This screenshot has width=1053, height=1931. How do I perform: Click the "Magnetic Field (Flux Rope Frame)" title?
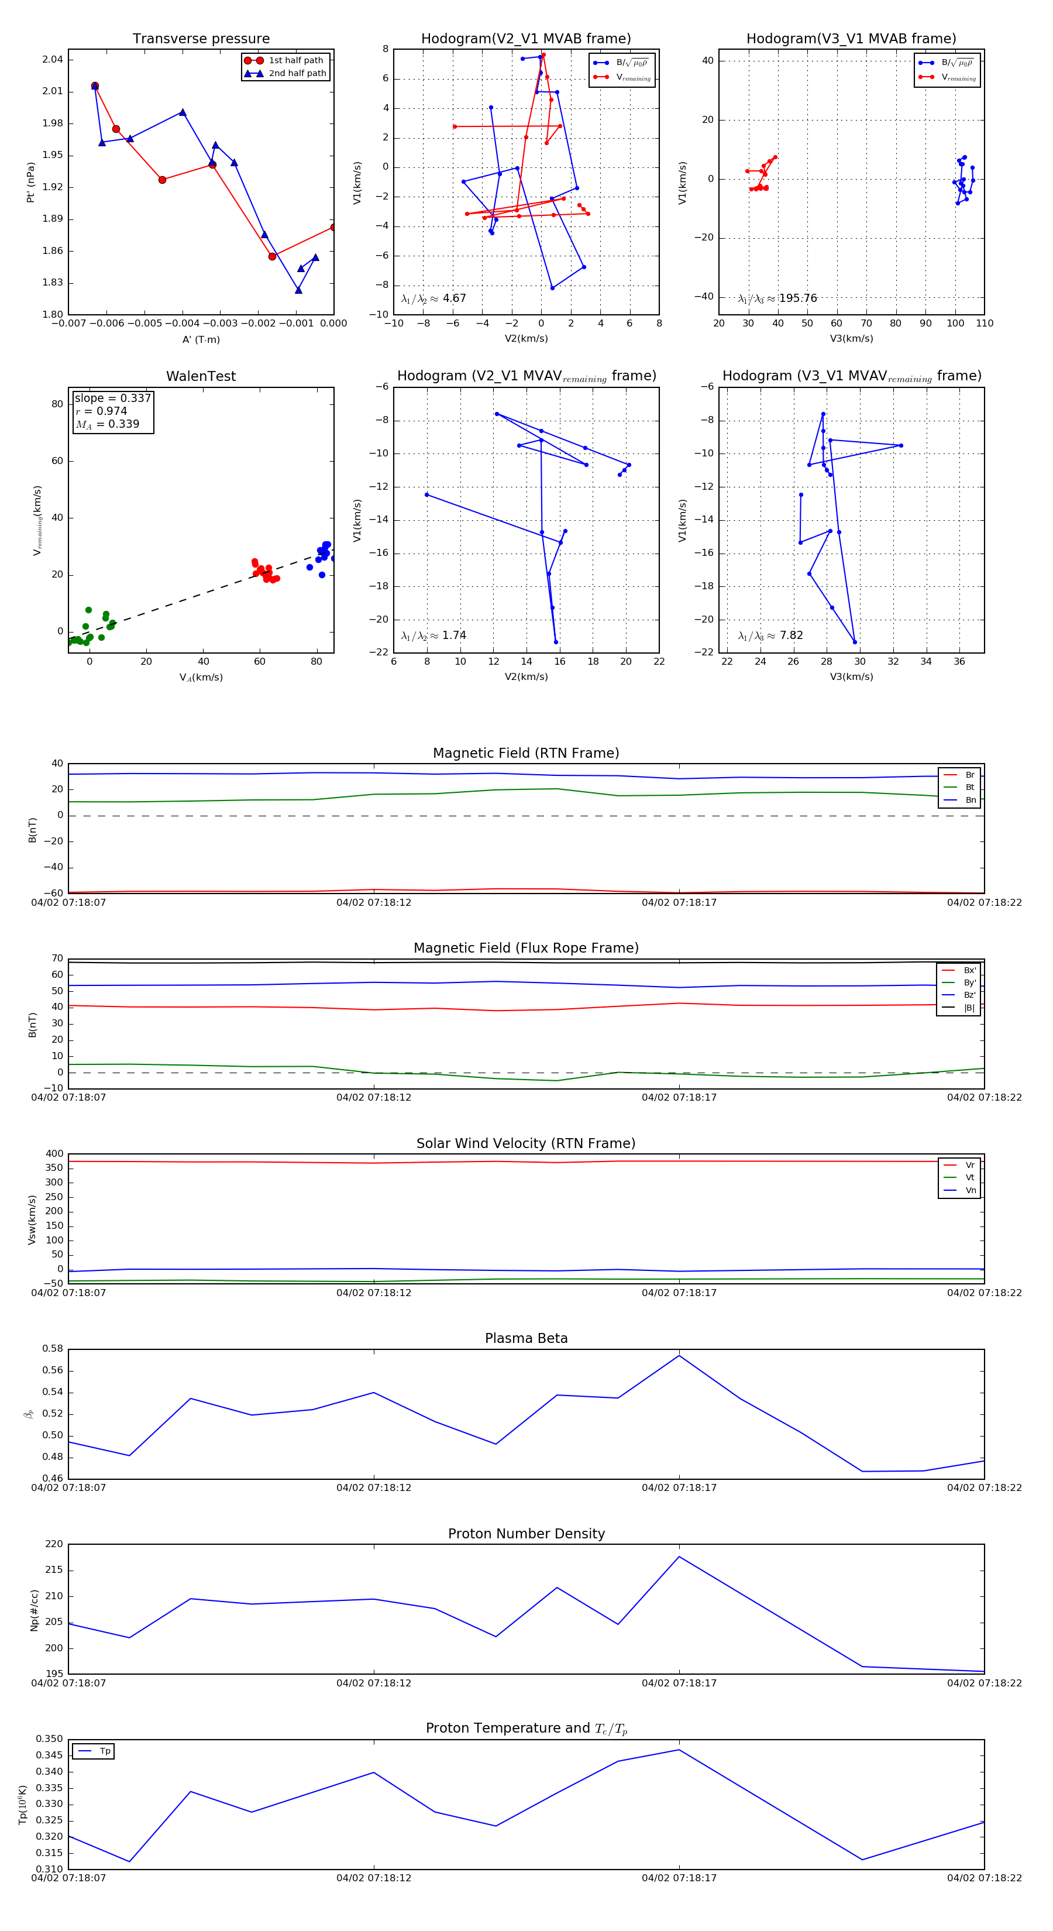click(x=526, y=949)
